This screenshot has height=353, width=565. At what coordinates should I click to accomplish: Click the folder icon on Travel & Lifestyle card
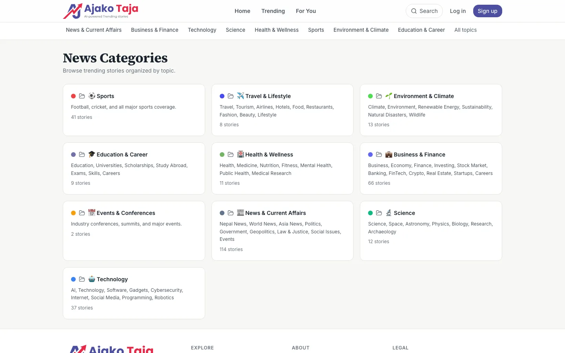pos(231,96)
